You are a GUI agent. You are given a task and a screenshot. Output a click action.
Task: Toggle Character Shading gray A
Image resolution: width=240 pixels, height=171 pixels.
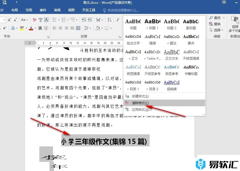pyautogui.click(x=40, y=28)
